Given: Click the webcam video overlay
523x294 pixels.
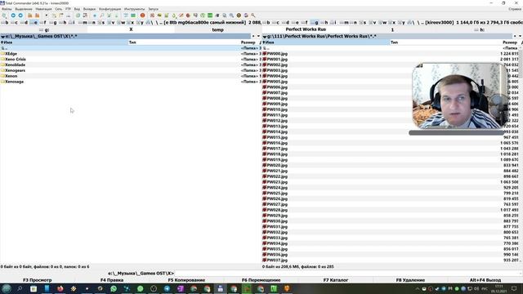Looking at the screenshot, I should [x=459, y=96].
